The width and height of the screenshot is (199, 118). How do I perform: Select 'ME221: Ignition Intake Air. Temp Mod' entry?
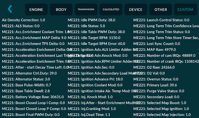(102, 91)
